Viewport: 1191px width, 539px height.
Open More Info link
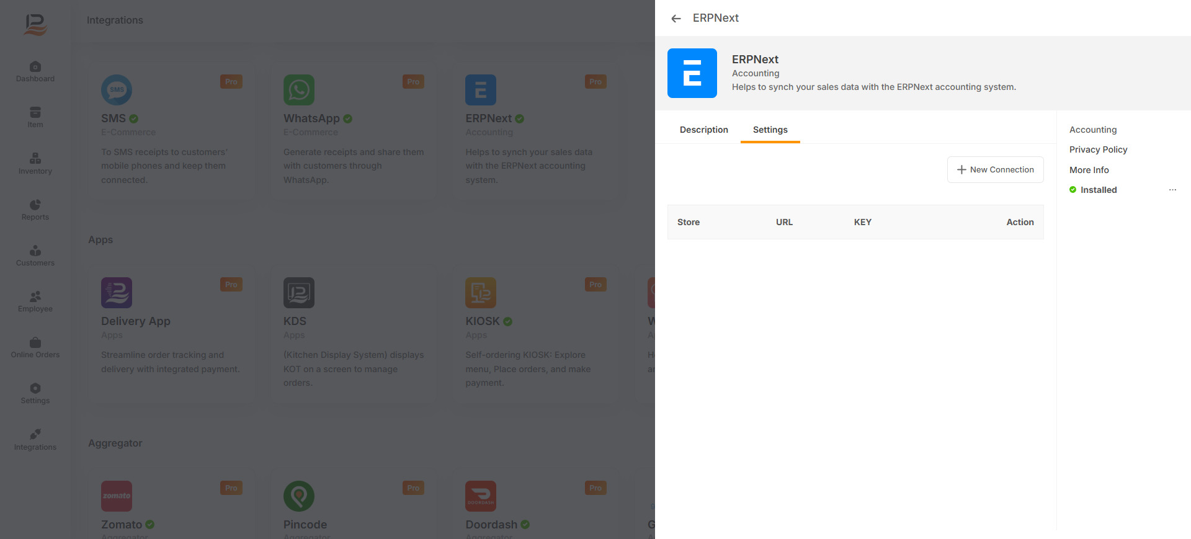click(1089, 170)
